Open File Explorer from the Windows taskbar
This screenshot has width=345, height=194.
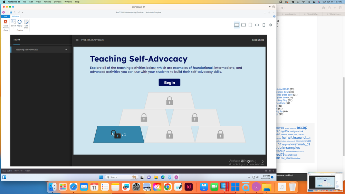pos(156,177)
